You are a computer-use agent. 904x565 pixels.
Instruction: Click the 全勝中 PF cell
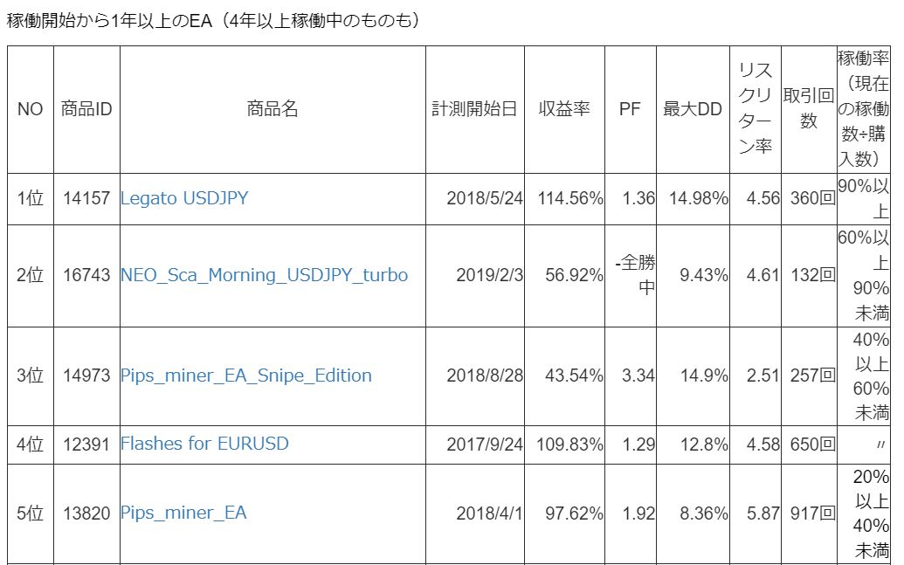click(x=634, y=275)
